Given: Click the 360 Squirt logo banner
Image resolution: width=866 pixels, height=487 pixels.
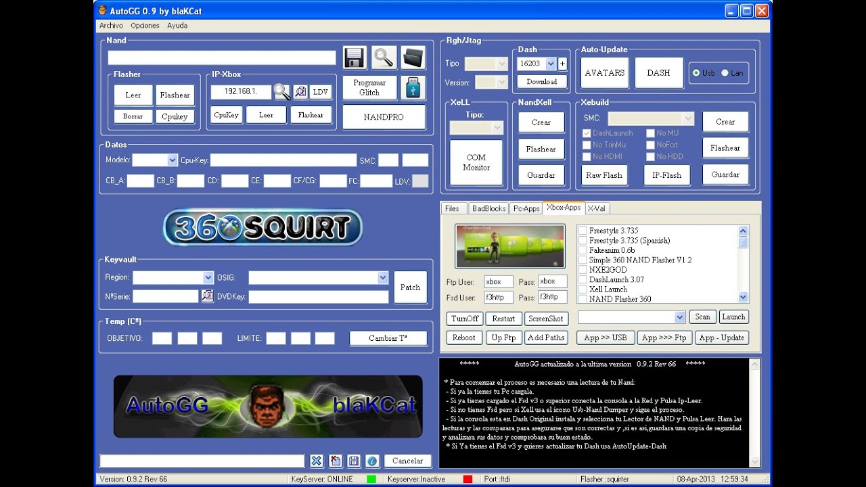Looking at the screenshot, I should tap(263, 227).
